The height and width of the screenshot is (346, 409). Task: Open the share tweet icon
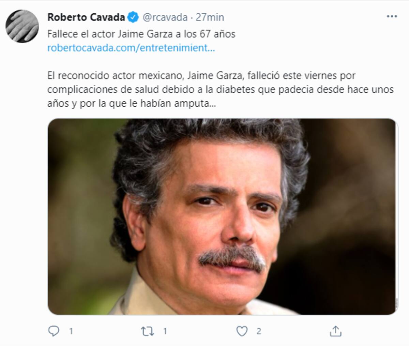(336, 331)
